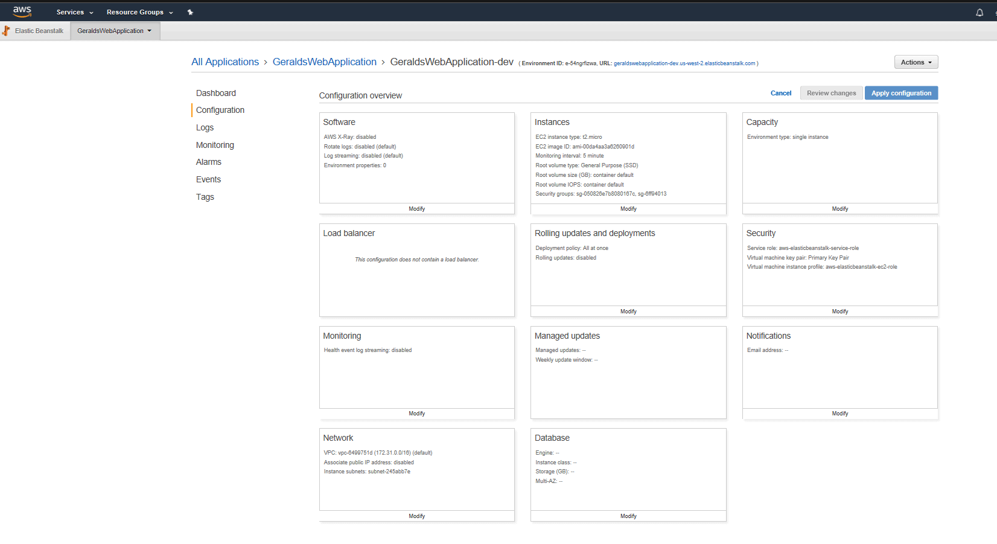Click Weekly update window text

coord(567,360)
